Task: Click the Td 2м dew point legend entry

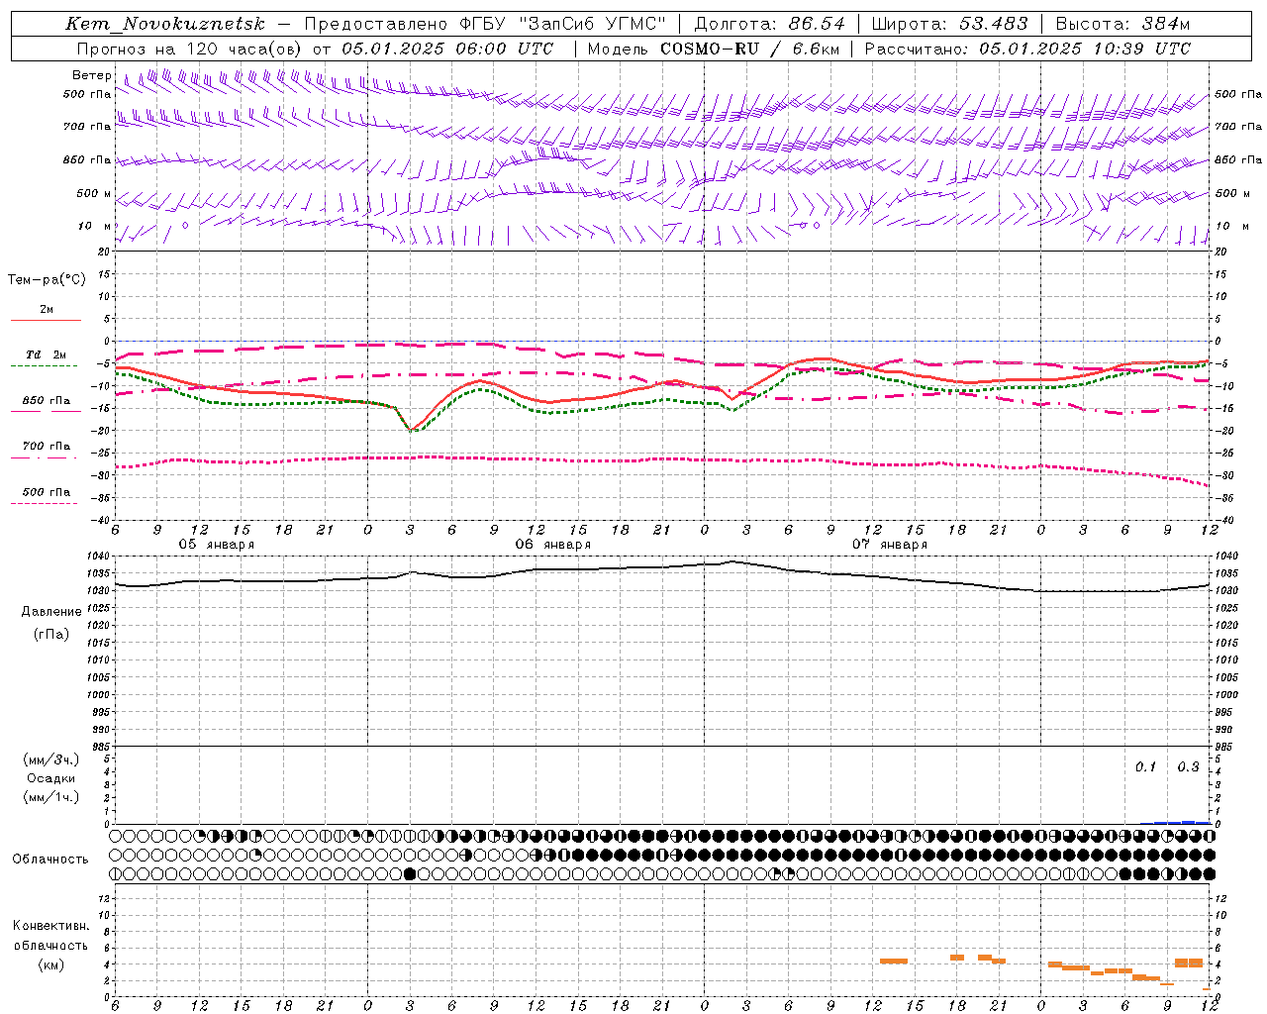Action: pyautogui.click(x=47, y=355)
